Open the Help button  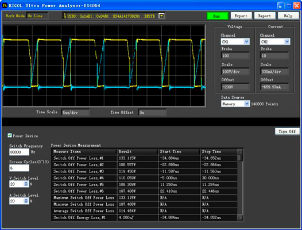[x=288, y=16]
